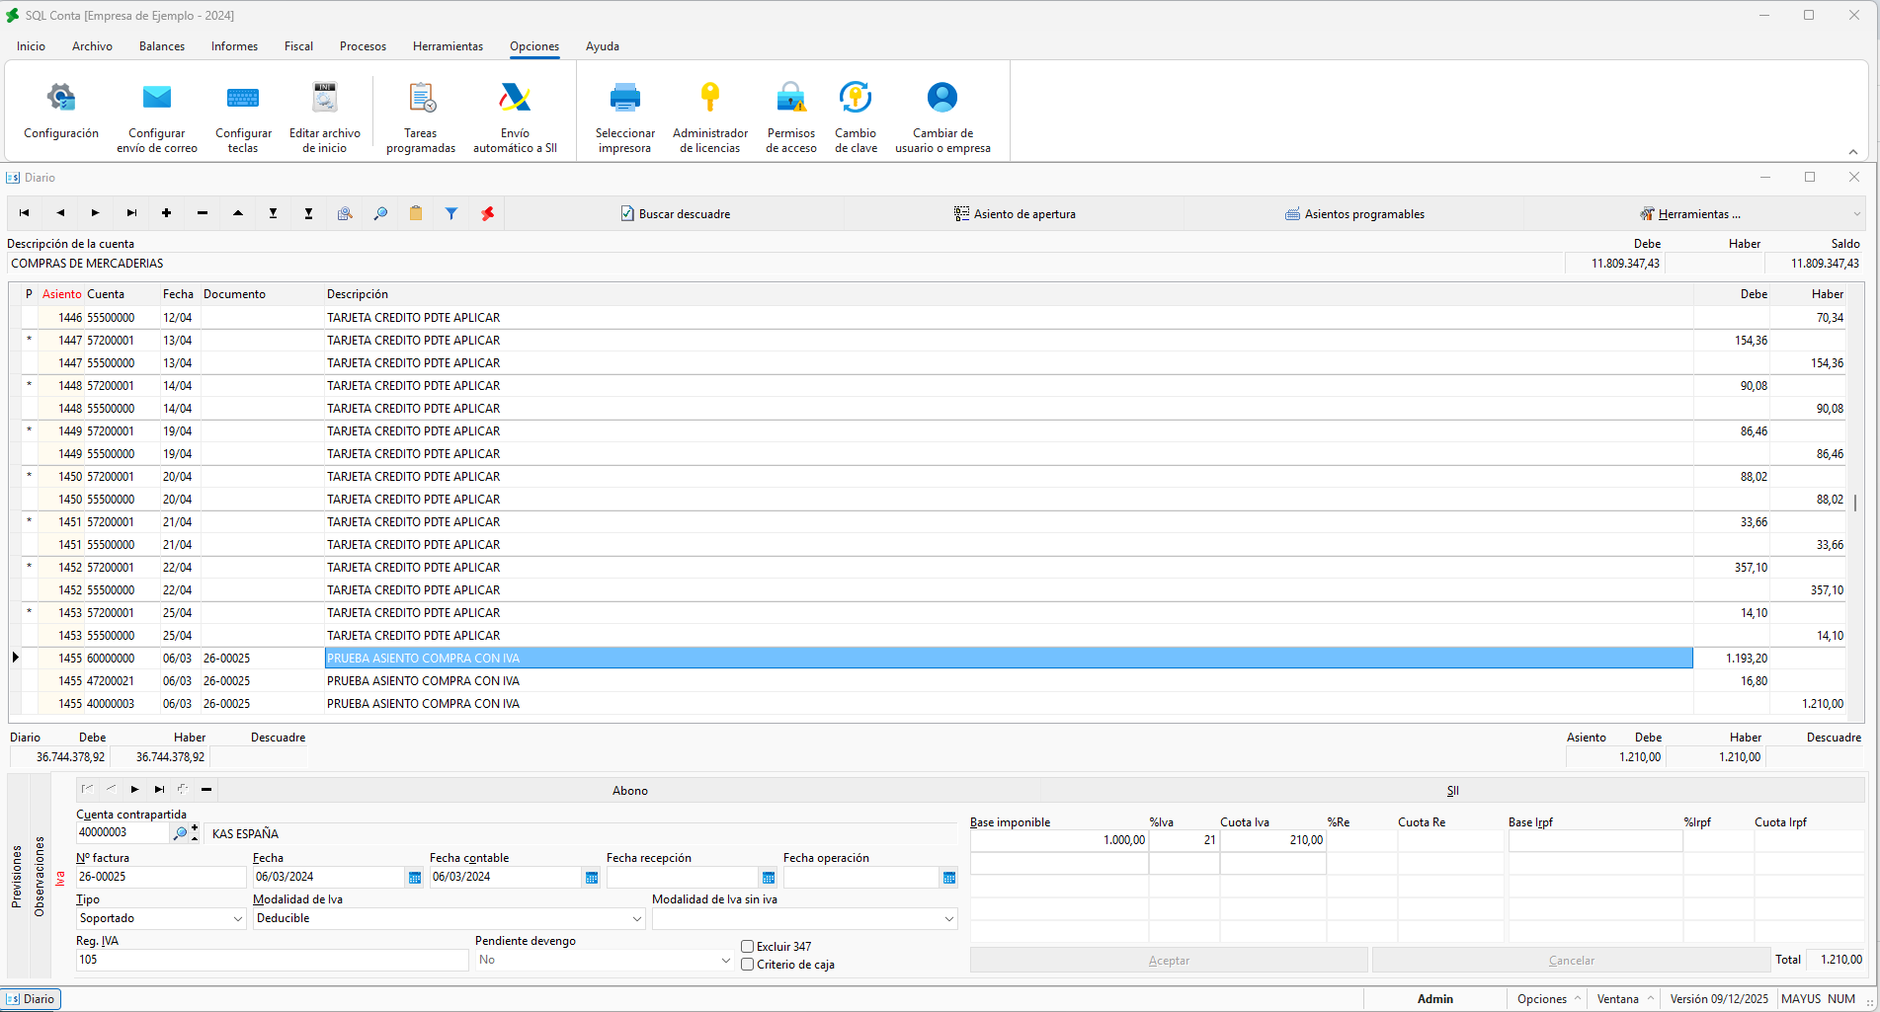
Task: Open Envío automático a SII icon
Action: click(x=515, y=98)
